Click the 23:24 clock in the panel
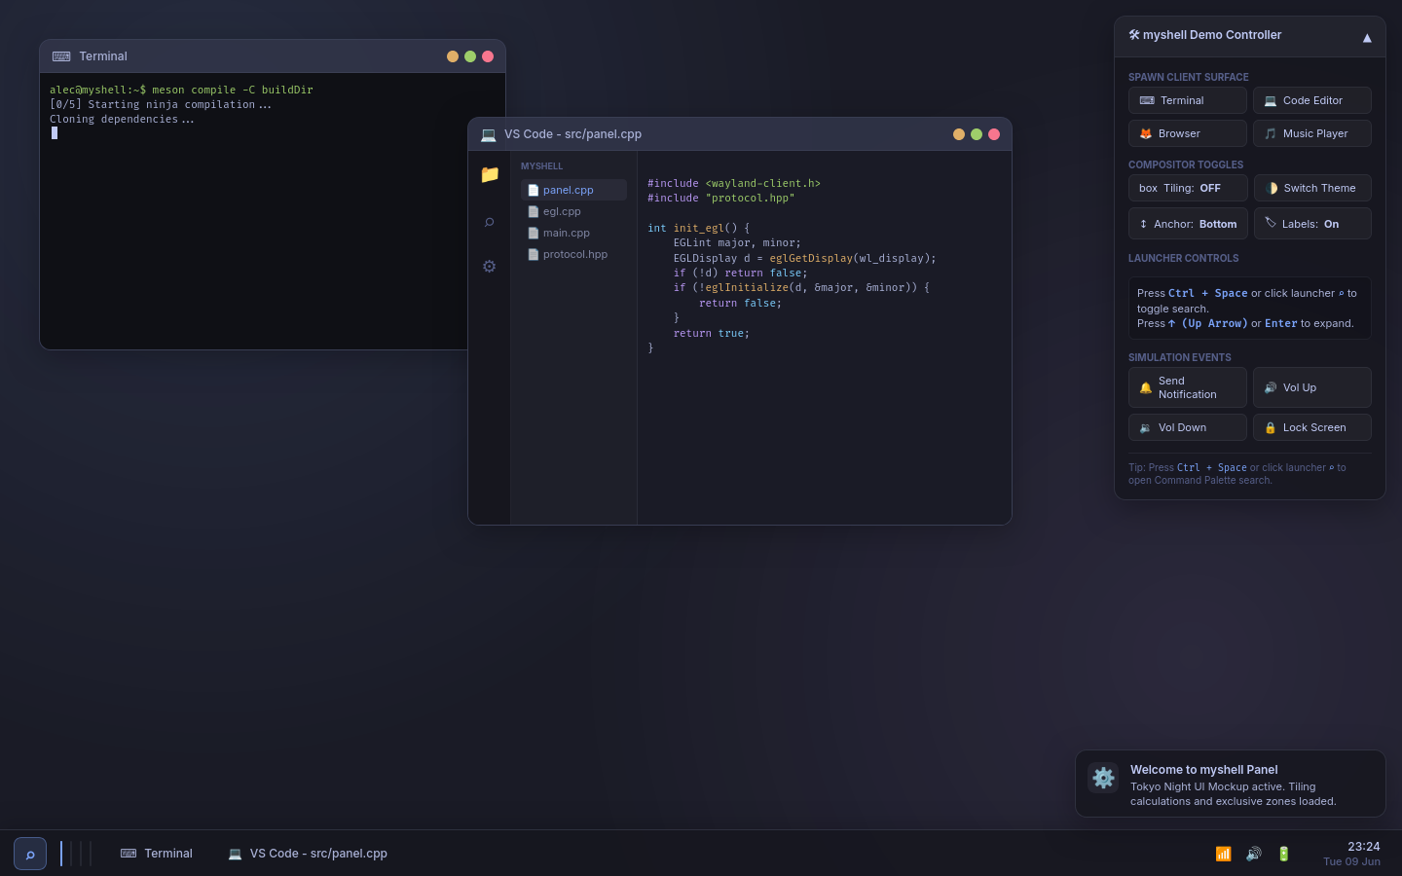Viewport: 1402px width, 876px height. point(1364,847)
